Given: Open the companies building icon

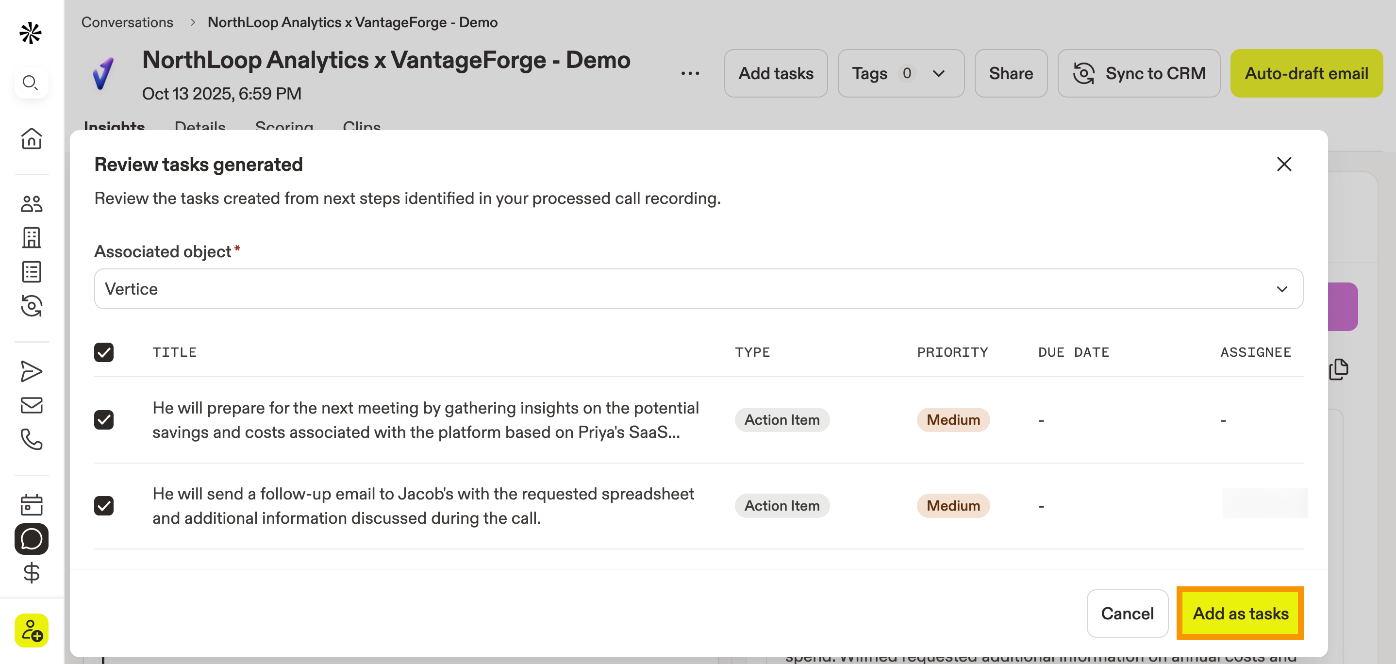Looking at the screenshot, I should [x=32, y=237].
